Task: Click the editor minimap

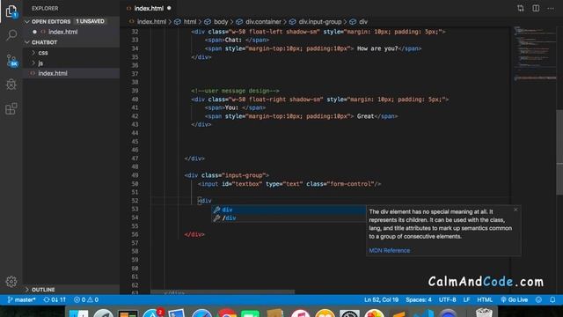Action: click(534, 54)
